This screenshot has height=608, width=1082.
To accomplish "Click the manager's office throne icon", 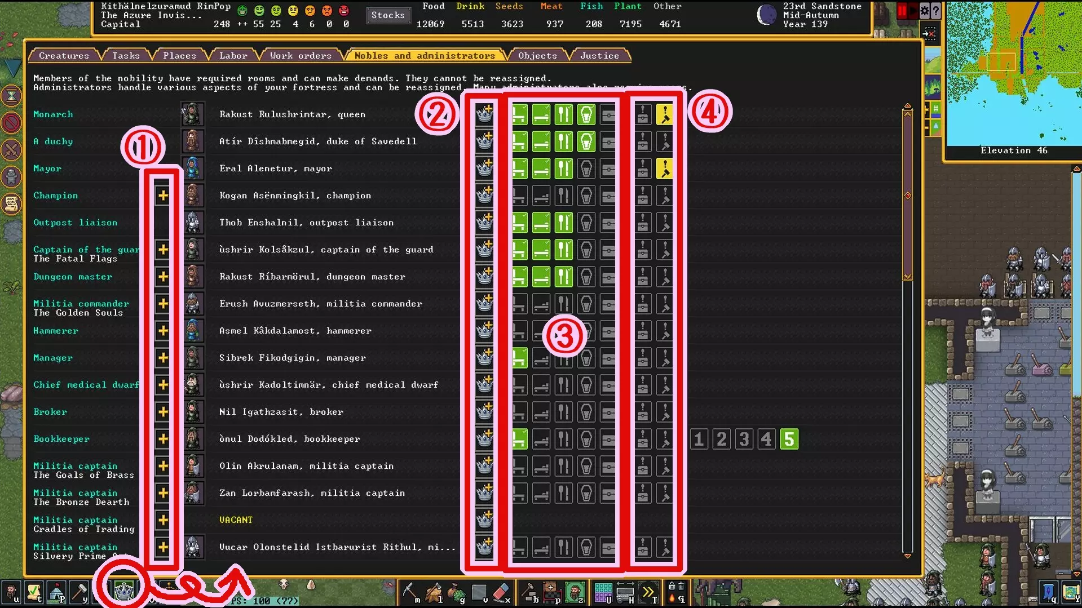I will 519,358.
